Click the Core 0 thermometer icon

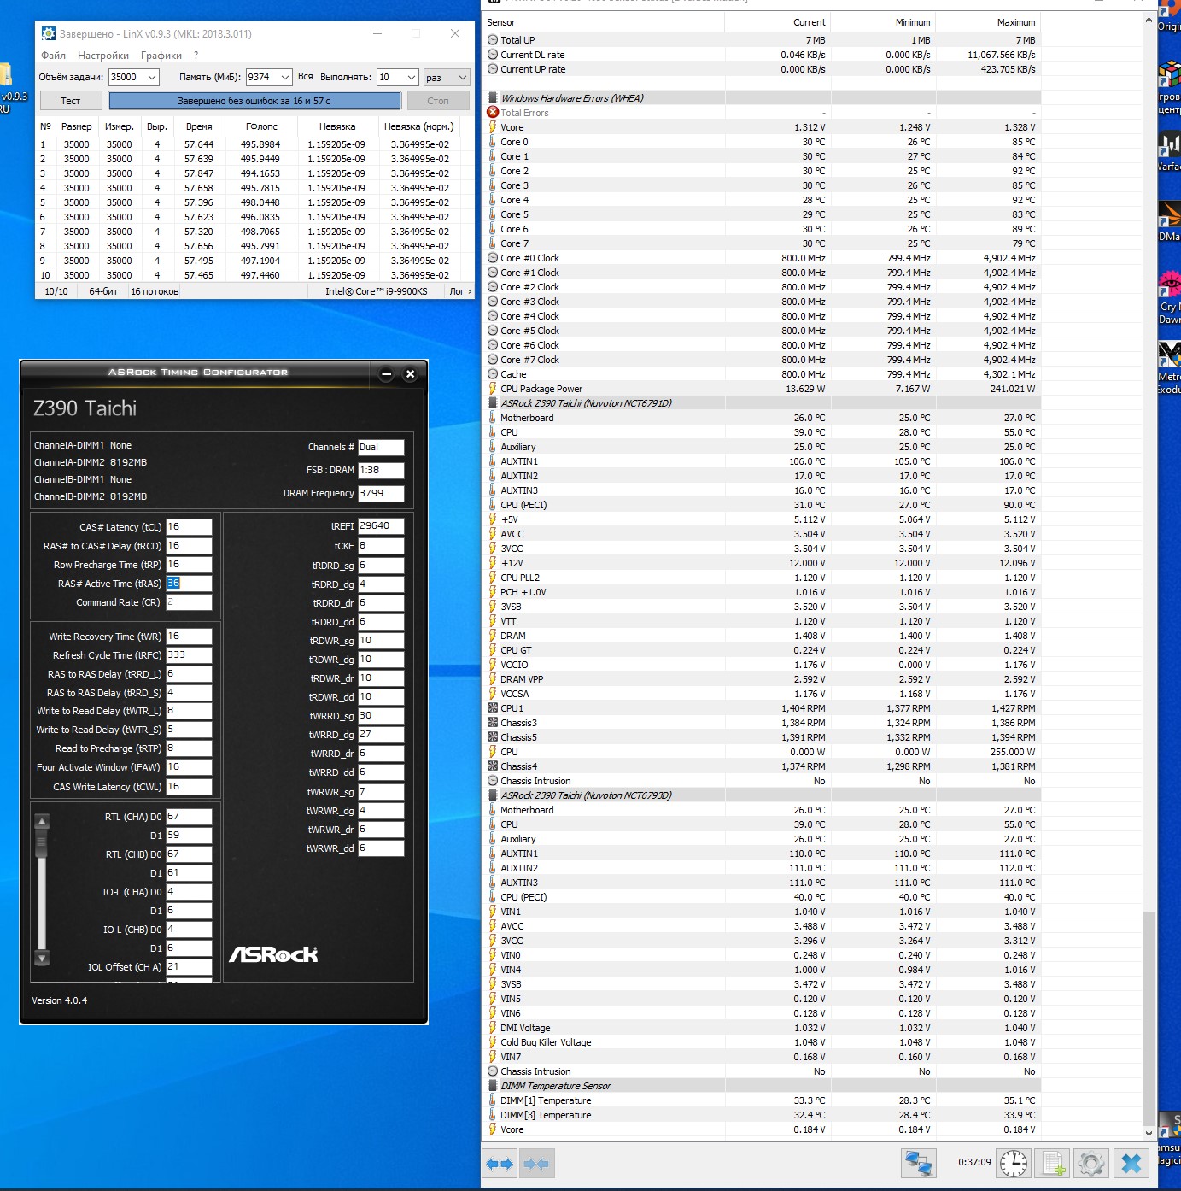pyautogui.click(x=493, y=142)
